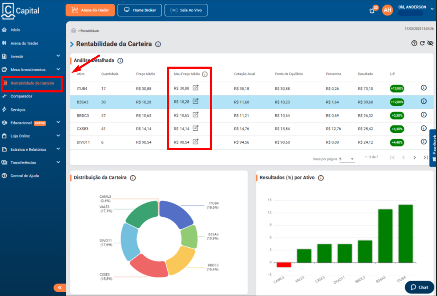Click the DIVO11 ticker in table
Image resolution: width=437 pixels, height=296 pixels.
point(83,142)
